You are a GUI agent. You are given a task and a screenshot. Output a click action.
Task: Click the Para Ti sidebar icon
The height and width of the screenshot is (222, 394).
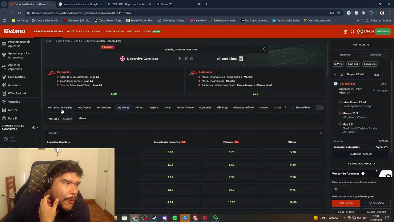pyautogui.click(x=4, y=118)
